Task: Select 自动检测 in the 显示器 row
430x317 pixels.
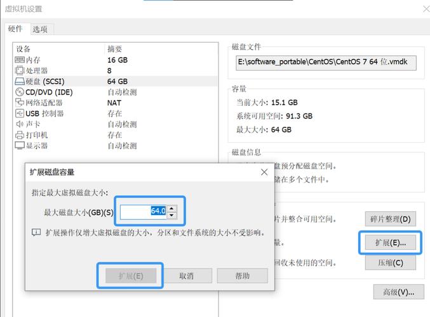Action: 122,146
